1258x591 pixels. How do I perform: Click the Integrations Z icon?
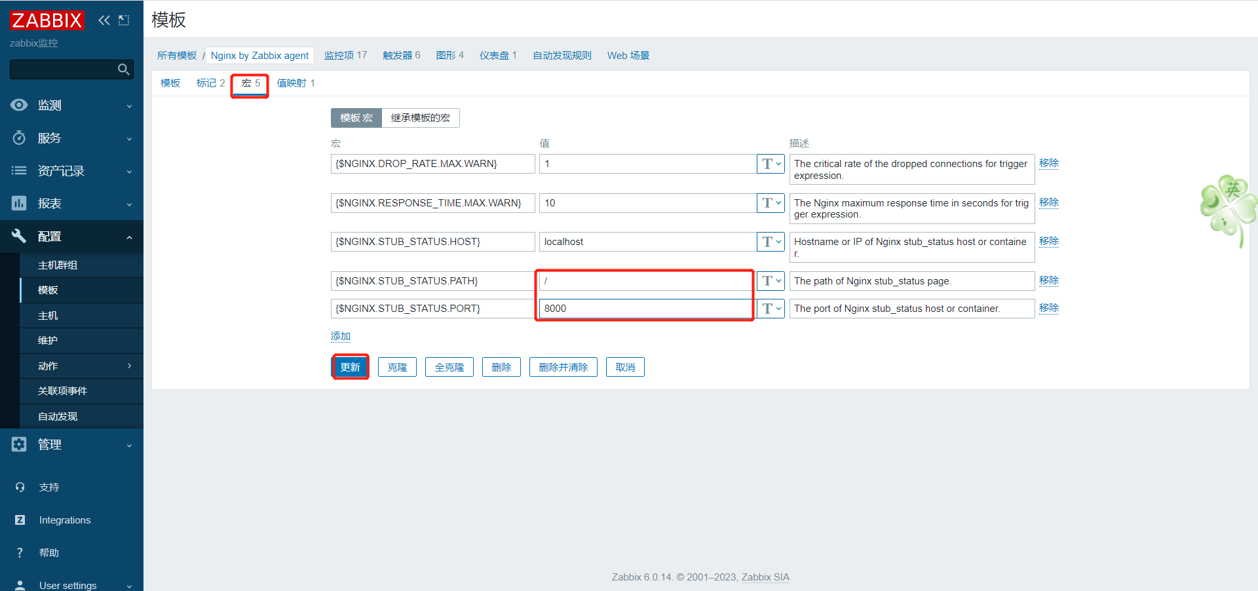click(20, 520)
